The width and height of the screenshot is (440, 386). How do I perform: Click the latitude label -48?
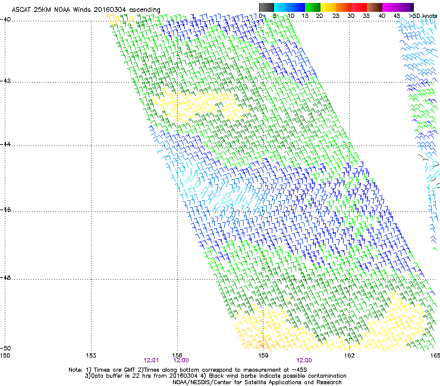(5, 277)
